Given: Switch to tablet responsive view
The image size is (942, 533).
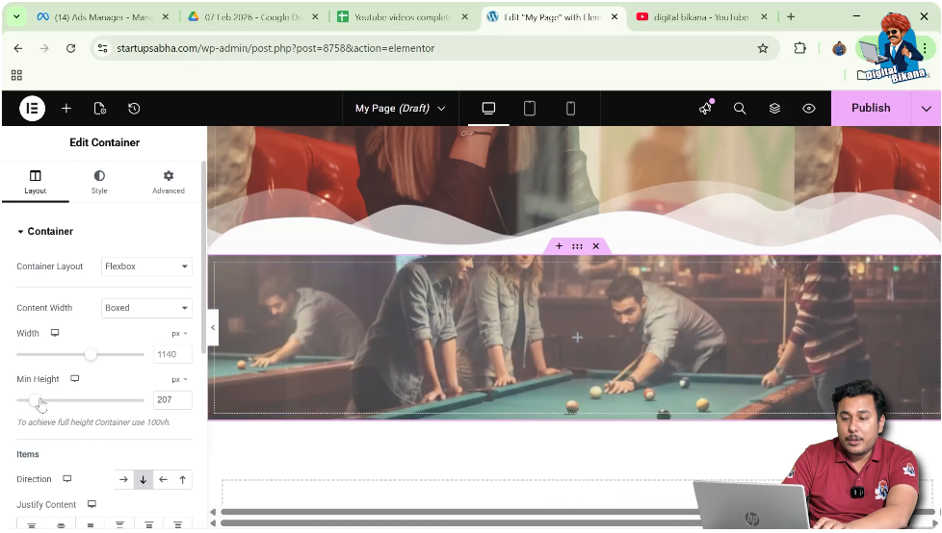Looking at the screenshot, I should (530, 109).
